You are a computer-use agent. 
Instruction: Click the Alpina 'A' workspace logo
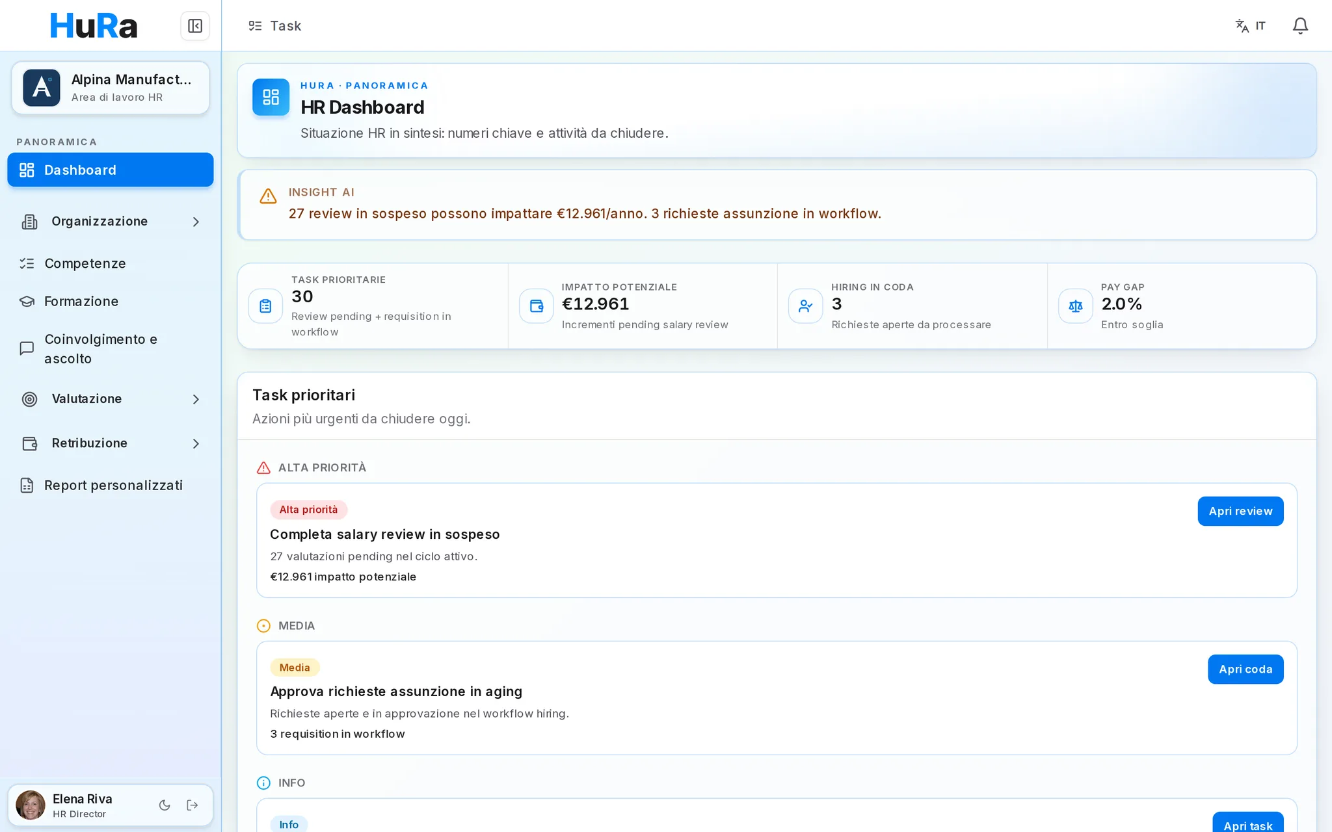(42, 88)
